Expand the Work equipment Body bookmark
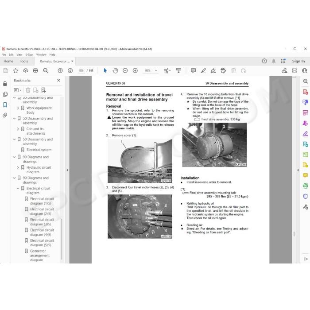The image size is (310, 310). [x=18, y=108]
